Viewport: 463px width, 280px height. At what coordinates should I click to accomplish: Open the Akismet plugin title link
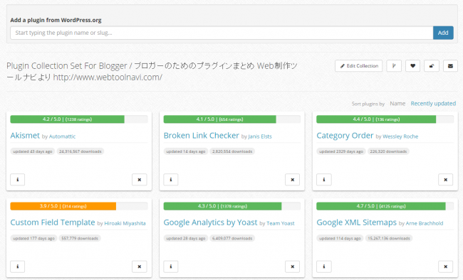point(25,135)
